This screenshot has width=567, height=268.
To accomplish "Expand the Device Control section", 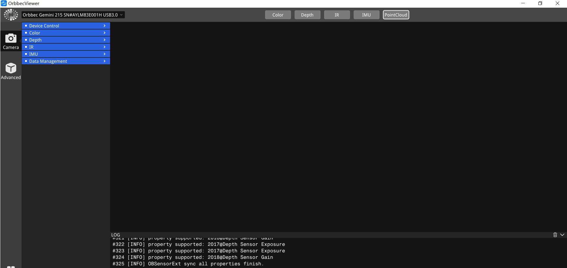I will 66,26.
